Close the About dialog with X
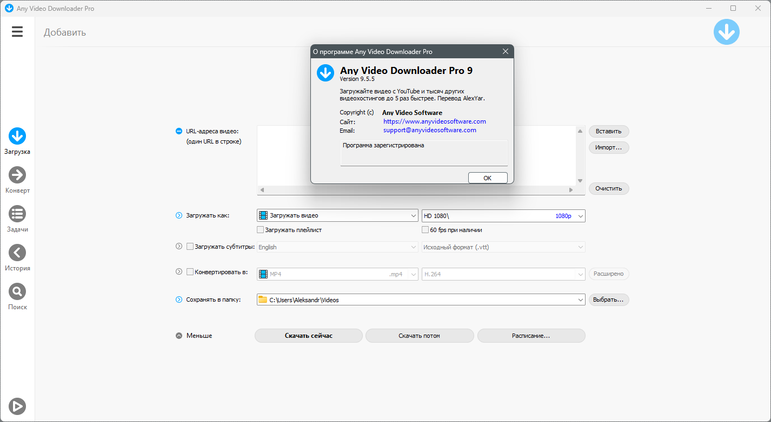Screen dimensions: 771x422 [506, 52]
